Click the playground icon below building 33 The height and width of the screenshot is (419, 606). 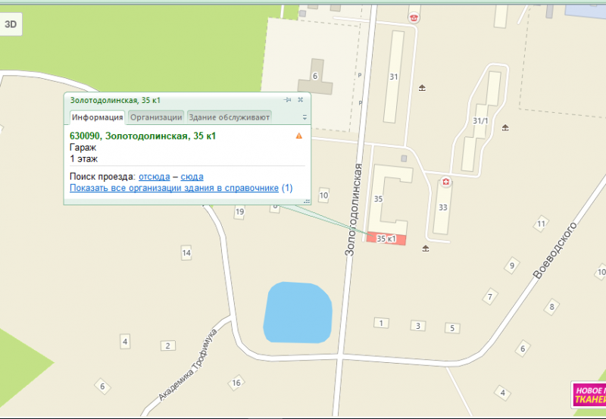tap(426, 248)
